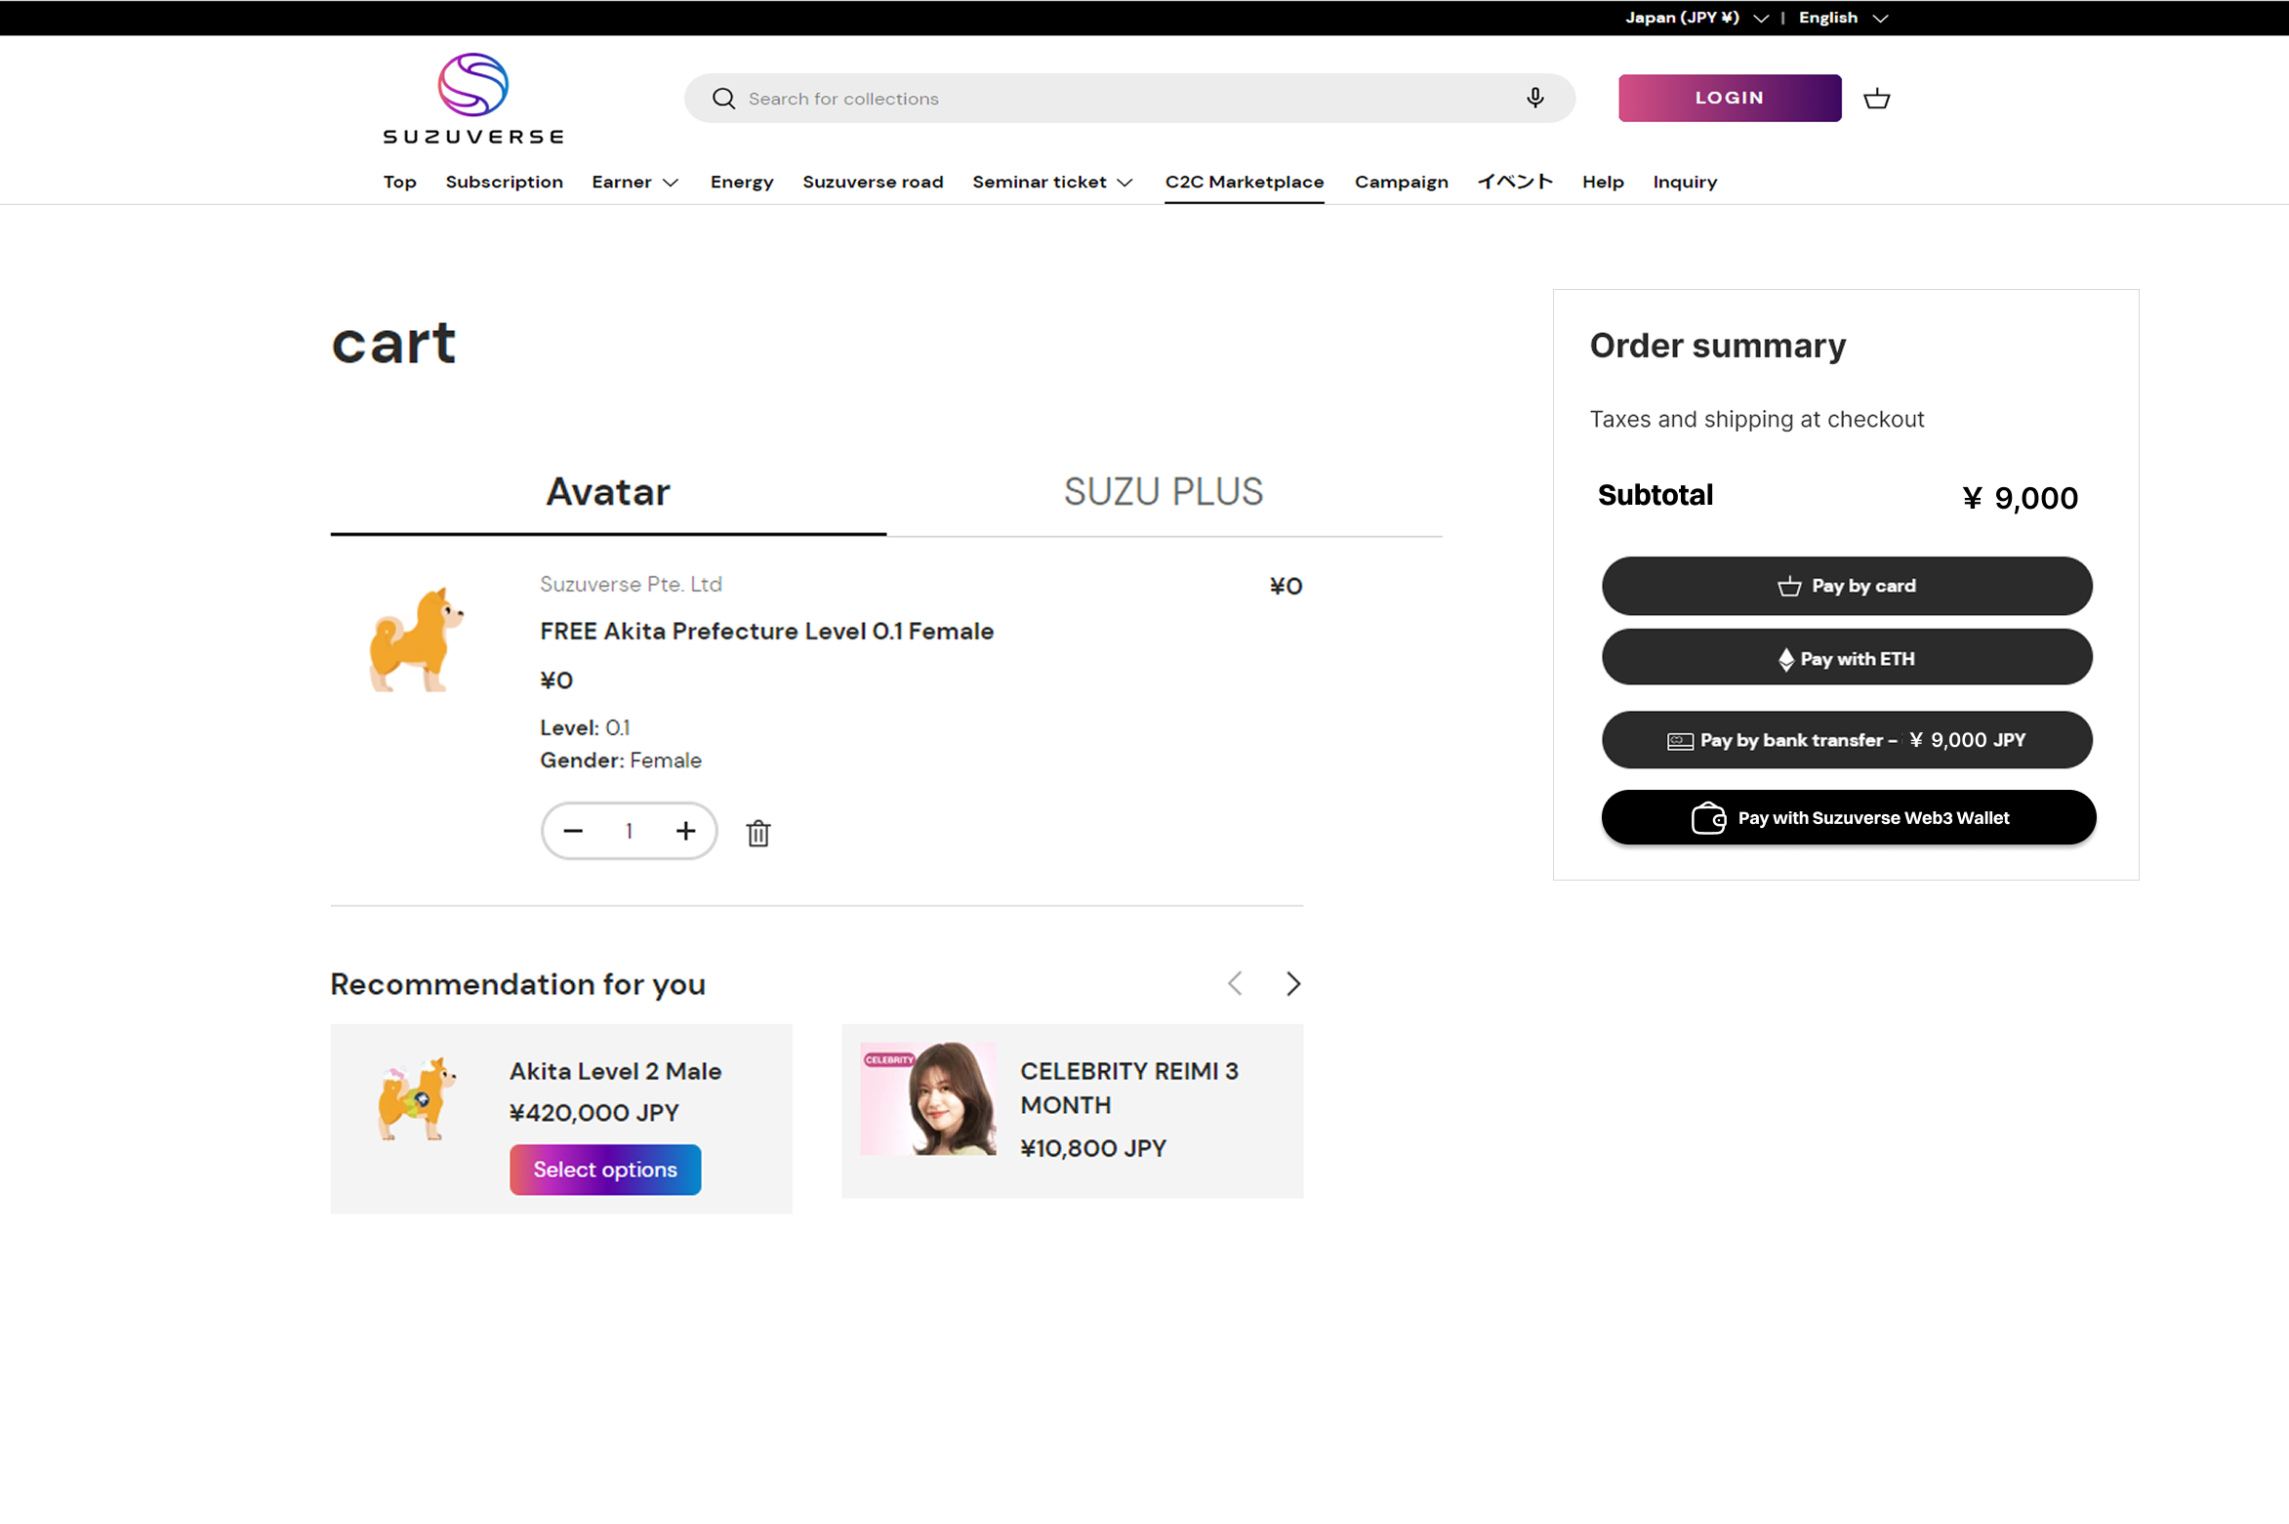
Task: Increase quantity with plus button
Action: [685, 831]
